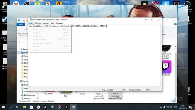The width and height of the screenshot is (195, 110).
Task: Click 'Выбран 1 элемент: 60 байт' text
Action: coord(43,101)
